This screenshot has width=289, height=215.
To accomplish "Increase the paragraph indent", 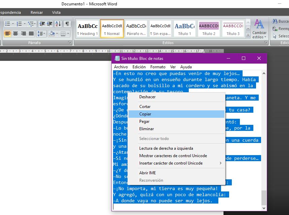I will 49,24.
